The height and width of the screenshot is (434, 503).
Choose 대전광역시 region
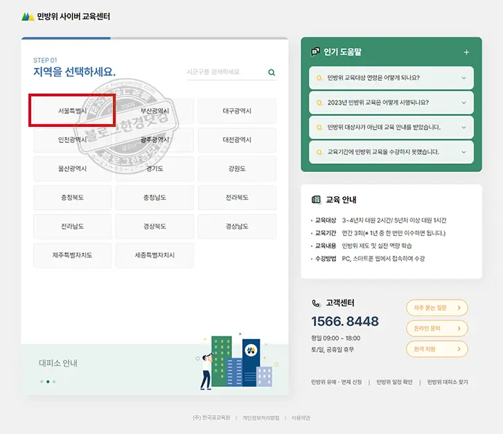click(237, 139)
